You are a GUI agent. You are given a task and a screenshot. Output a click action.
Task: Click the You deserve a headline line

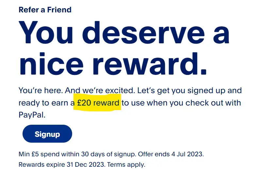tap(124, 33)
